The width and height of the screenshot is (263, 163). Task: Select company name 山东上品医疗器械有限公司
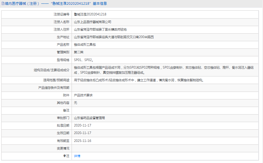(x=93, y=22)
